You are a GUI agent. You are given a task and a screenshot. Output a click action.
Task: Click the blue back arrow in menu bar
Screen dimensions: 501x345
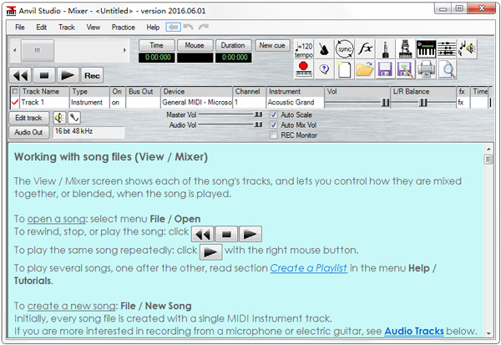[174, 28]
